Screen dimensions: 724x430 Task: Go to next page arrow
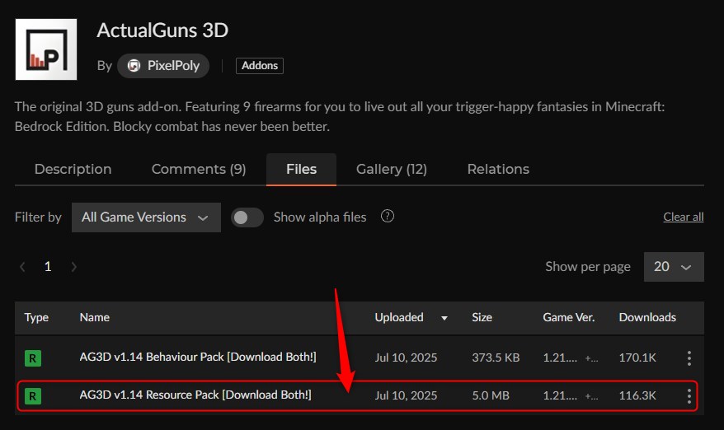coord(73,267)
